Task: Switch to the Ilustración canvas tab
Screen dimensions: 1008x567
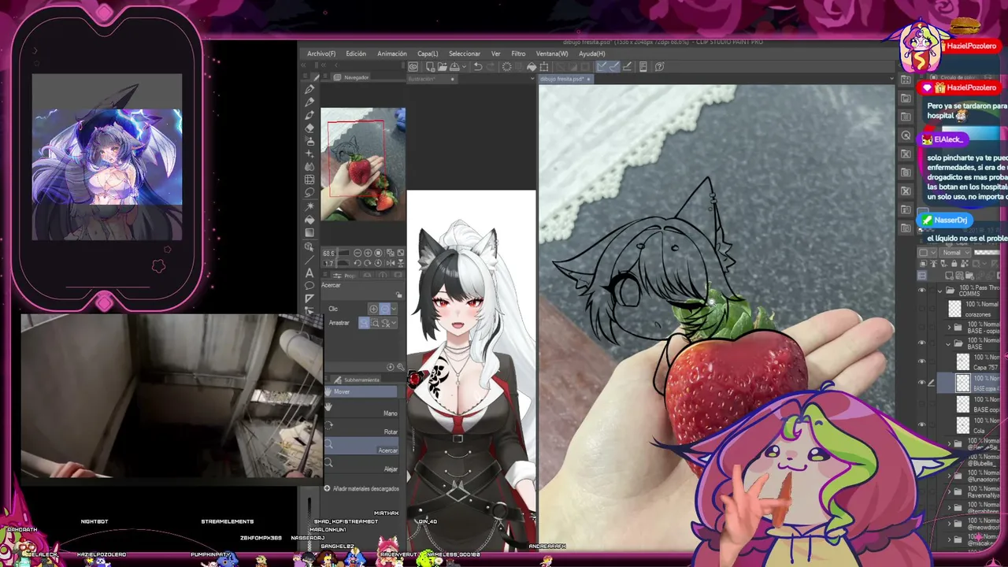Action: (432, 79)
